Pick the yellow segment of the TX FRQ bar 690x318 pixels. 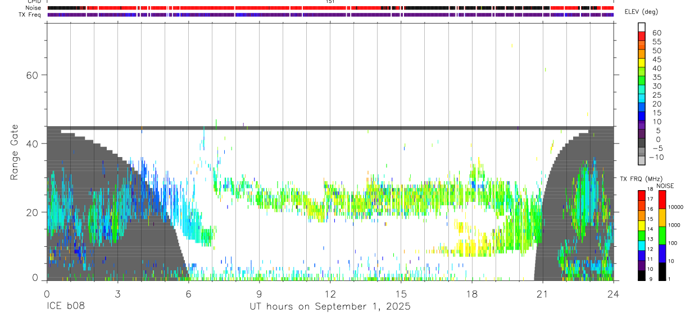[x=641, y=225]
